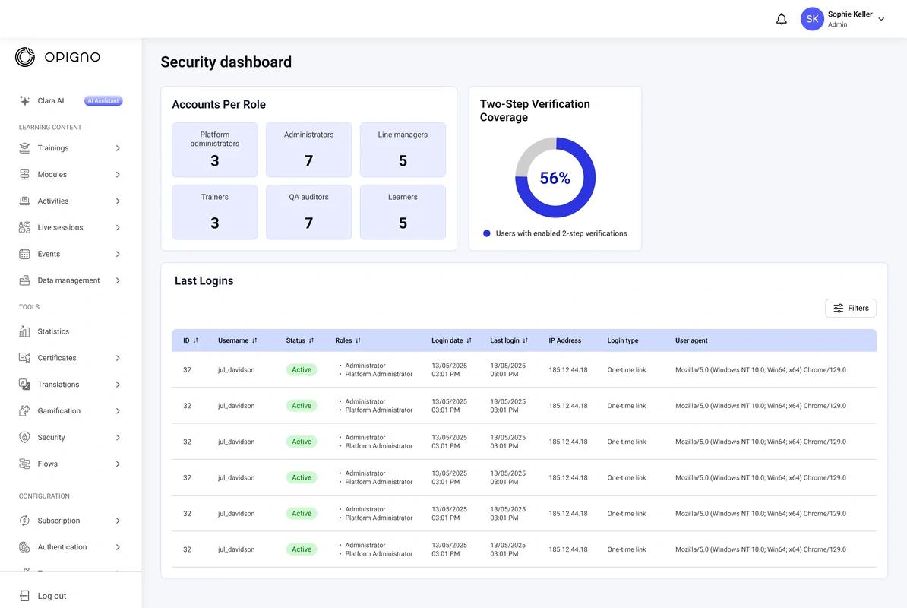
Task: Click the SK user avatar
Action: (x=811, y=19)
